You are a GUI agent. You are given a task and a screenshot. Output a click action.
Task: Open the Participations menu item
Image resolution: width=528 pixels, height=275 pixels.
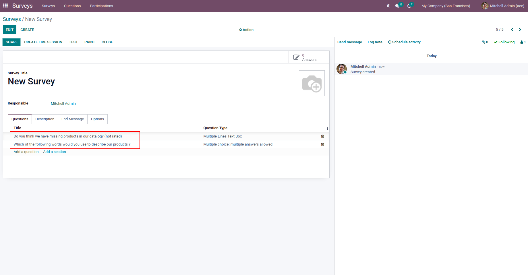(101, 6)
